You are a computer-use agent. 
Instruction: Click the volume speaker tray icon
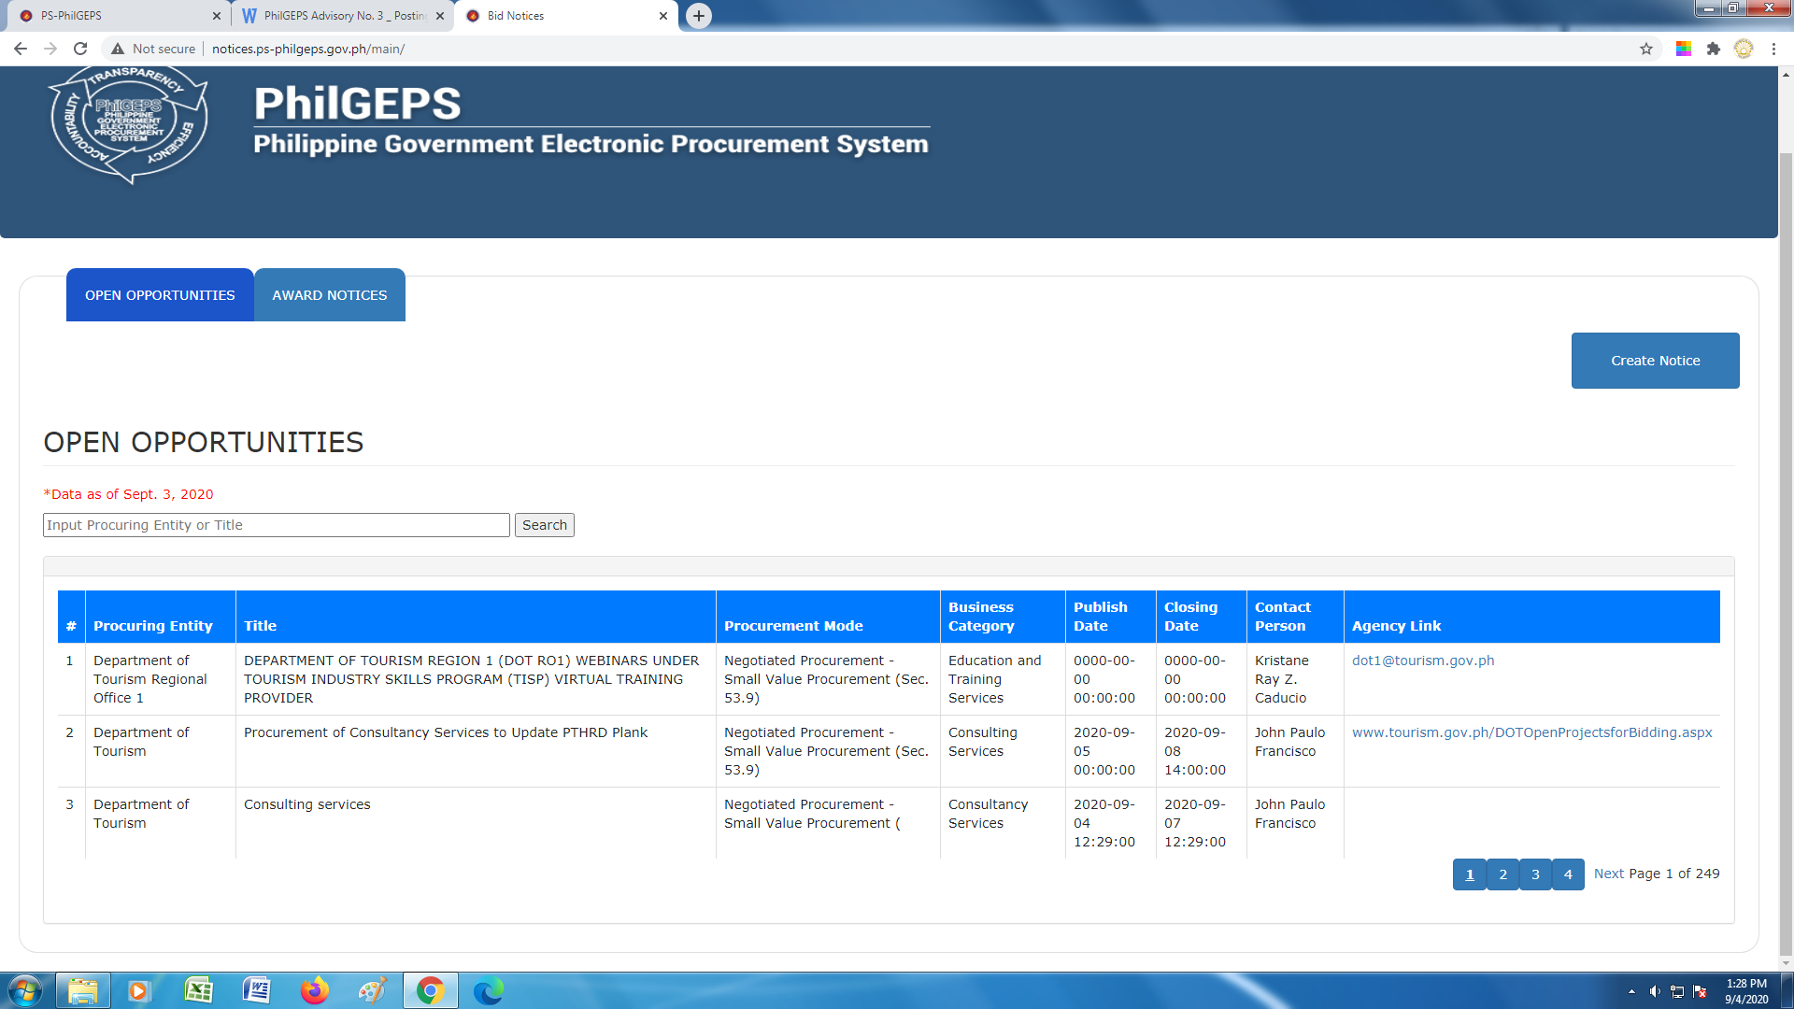tap(1655, 991)
